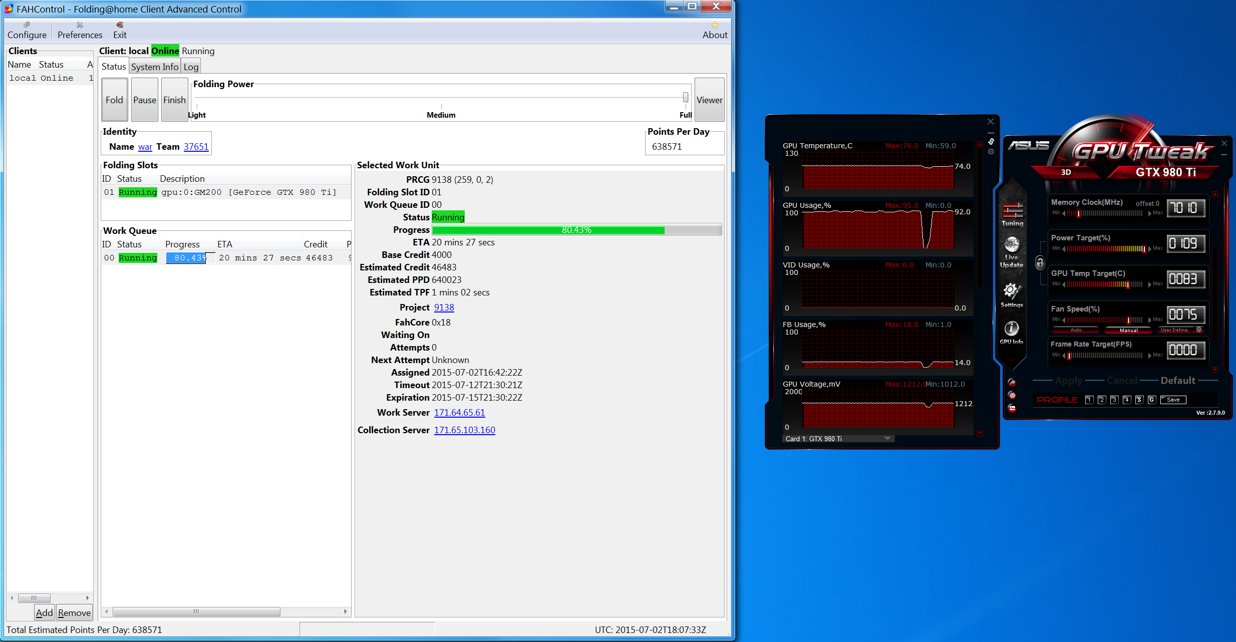Select the 'local Online' client row
The height and width of the screenshot is (642, 1236).
(50, 78)
